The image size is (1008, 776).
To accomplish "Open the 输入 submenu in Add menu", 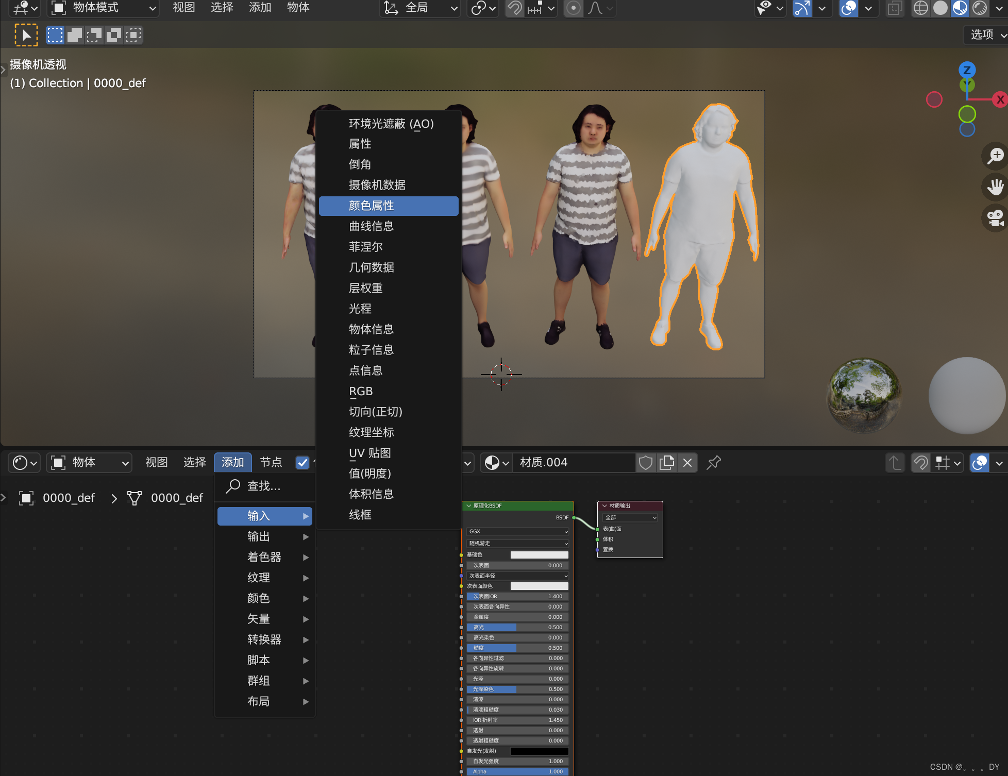I will (264, 516).
